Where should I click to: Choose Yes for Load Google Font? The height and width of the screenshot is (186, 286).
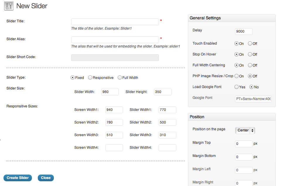(x=237, y=87)
